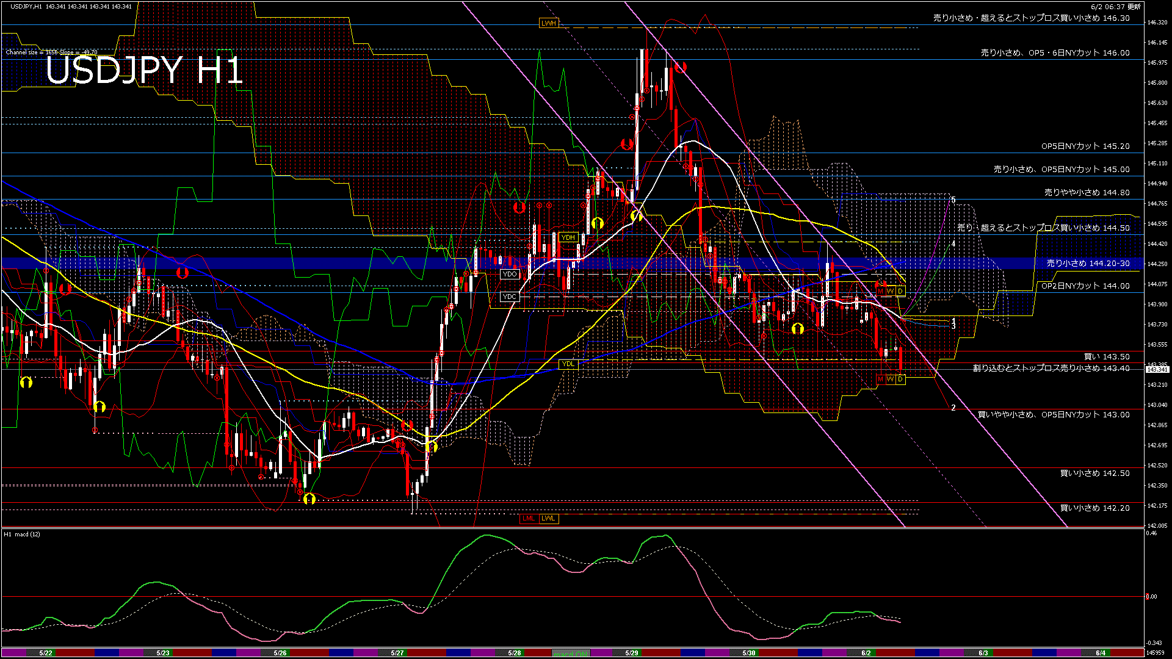Click the YDC yesterday-close label
The width and height of the screenshot is (1172, 659).
[509, 297]
